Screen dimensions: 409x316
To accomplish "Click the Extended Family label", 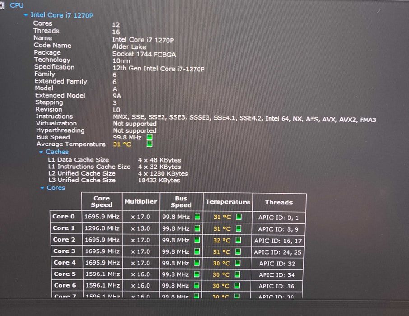I will tap(61, 81).
